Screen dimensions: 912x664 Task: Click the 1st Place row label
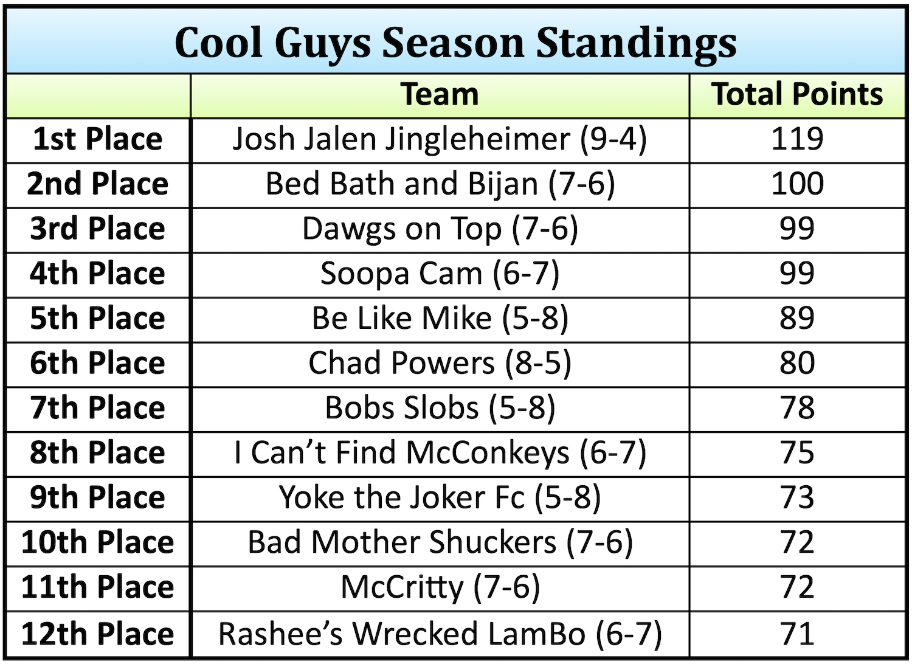[98, 140]
